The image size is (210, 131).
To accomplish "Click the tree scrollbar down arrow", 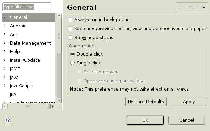I will tap(59, 100).
